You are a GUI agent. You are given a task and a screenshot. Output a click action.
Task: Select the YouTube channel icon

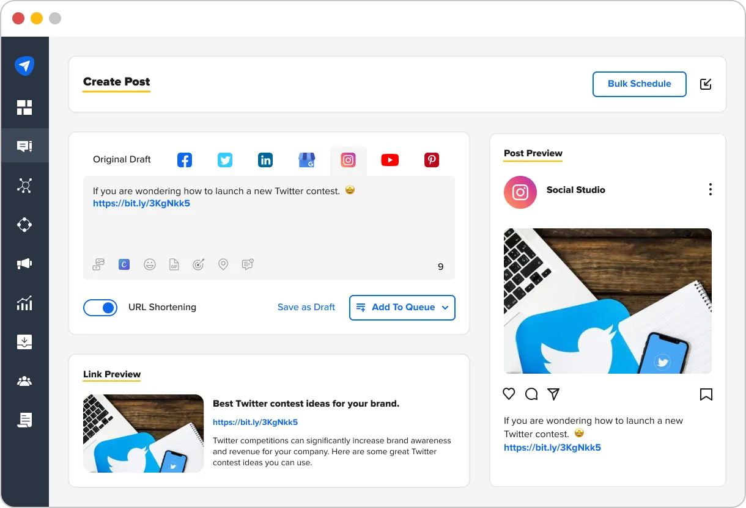tap(390, 159)
